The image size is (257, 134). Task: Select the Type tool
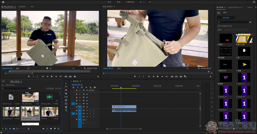click(x=66, y=111)
